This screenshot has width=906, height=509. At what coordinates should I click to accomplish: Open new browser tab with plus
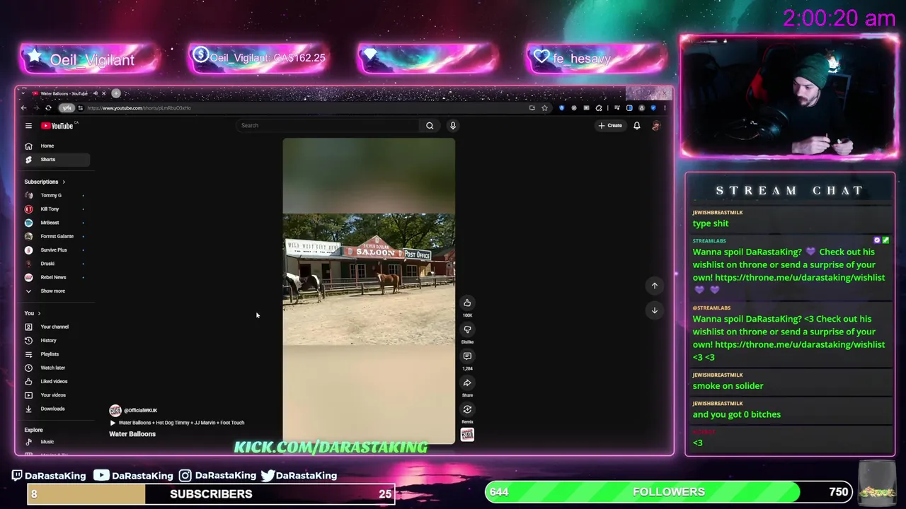click(116, 93)
